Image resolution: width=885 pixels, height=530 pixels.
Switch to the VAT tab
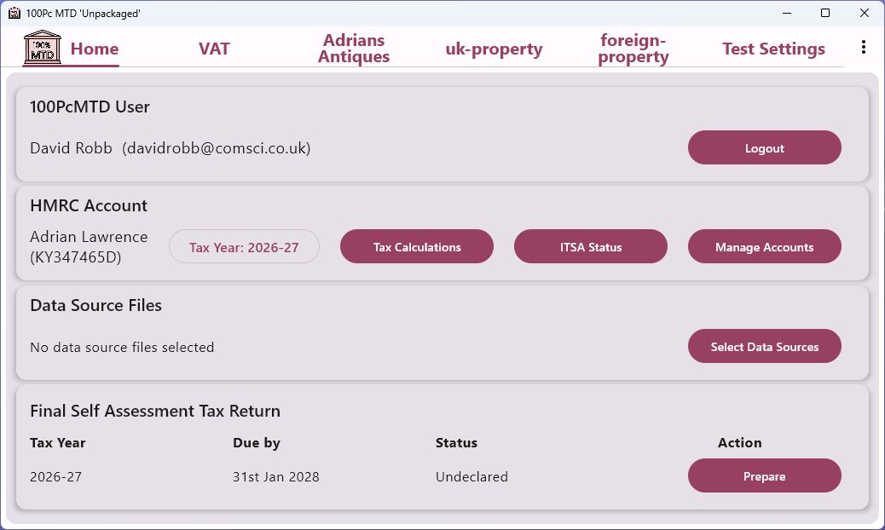pyautogui.click(x=214, y=49)
